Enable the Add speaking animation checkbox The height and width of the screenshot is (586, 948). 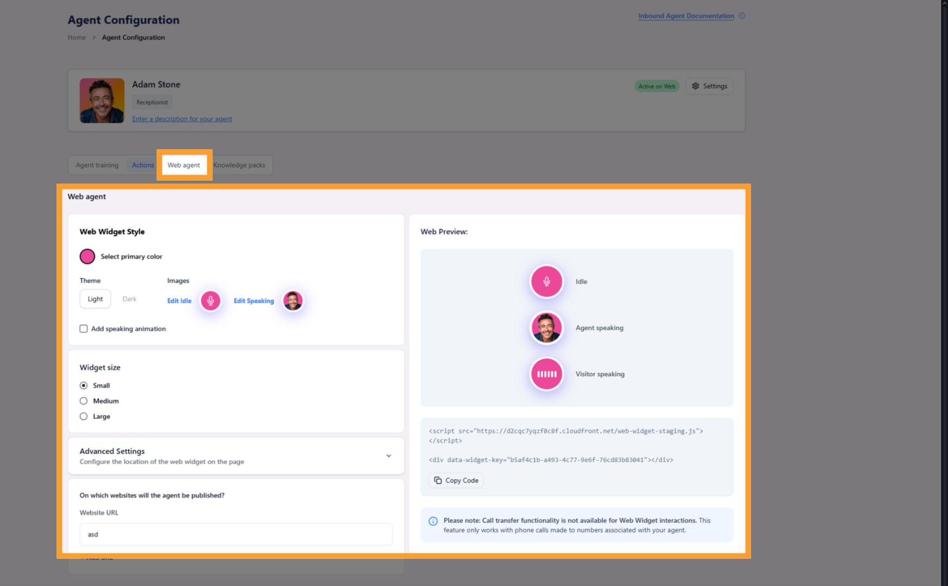click(84, 329)
